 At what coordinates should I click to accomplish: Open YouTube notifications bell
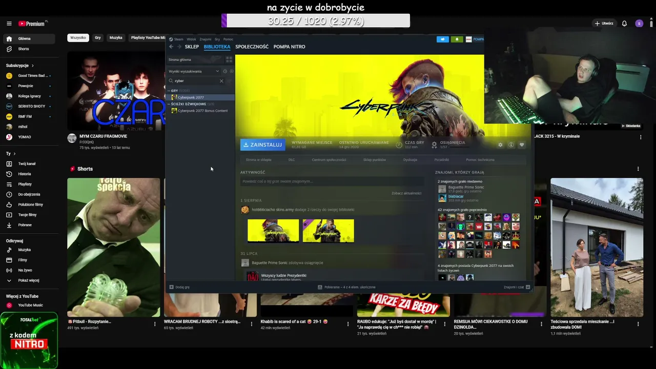[x=624, y=24]
